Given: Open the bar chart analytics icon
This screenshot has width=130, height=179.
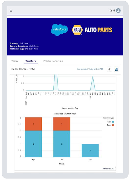Looking at the screenshot, I should [x=116, y=69].
